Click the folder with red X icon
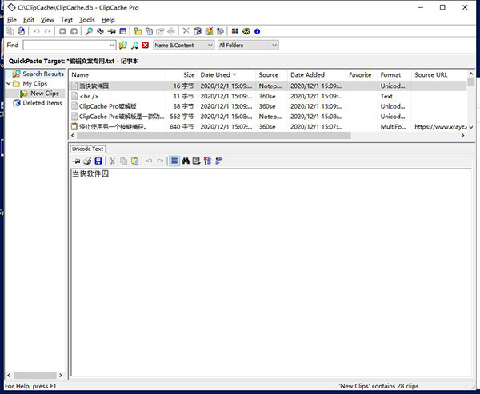Viewport: 480px width, 394px height. click(209, 31)
